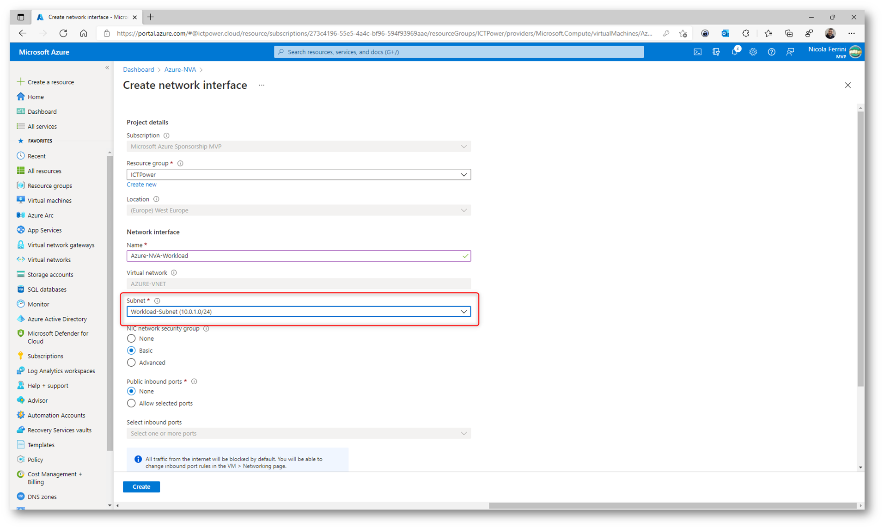Open the ellipsis menu next to the page title
Viewport: 884px width, 529px height.
pyautogui.click(x=262, y=85)
